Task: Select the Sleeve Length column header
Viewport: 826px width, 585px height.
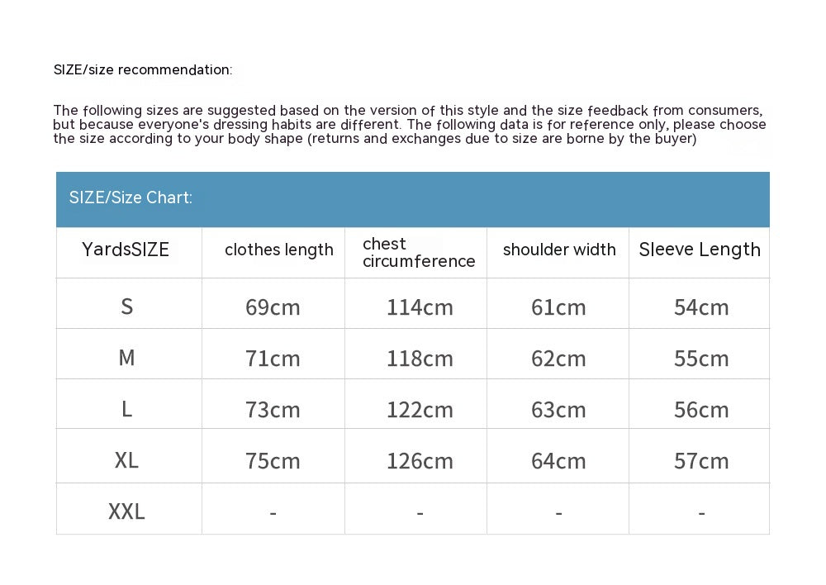Action: (x=700, y=250)
